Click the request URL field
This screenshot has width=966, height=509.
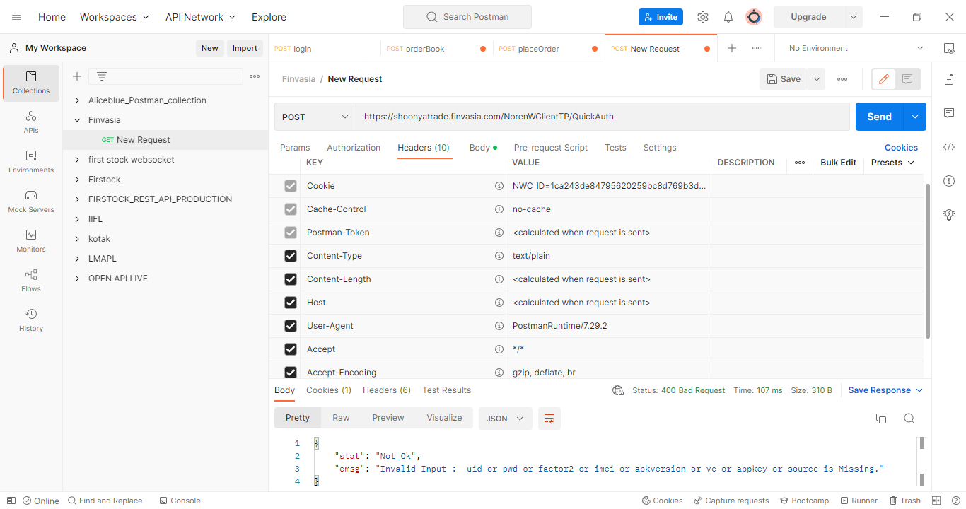603,117
